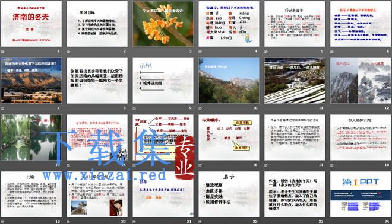Select the 写景顺序 slide
Screen dimensions: 392x224
229,137
